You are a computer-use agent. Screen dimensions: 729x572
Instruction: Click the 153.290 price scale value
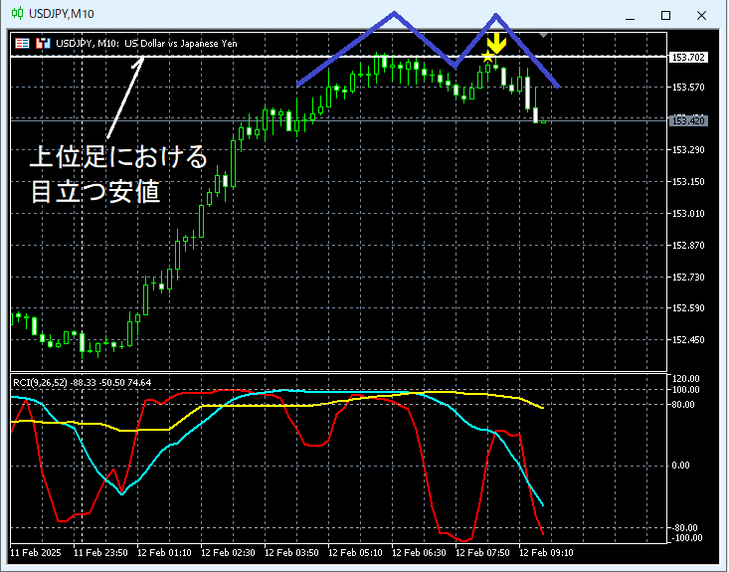(x=688, y=150)
